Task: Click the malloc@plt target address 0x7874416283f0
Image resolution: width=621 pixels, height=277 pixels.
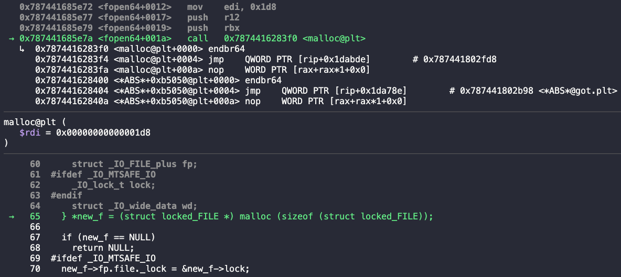Action: point(261,38)
